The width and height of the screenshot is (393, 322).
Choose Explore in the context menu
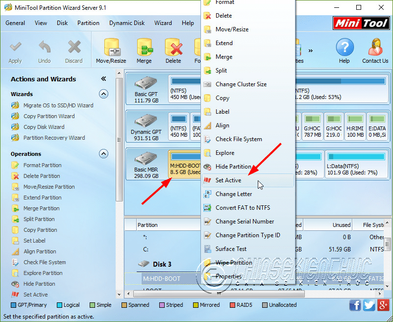coord(247,153)
